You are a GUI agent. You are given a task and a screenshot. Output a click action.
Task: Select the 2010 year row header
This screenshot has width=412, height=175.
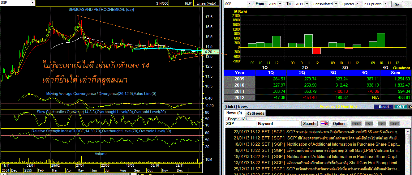tap(240, 85)
